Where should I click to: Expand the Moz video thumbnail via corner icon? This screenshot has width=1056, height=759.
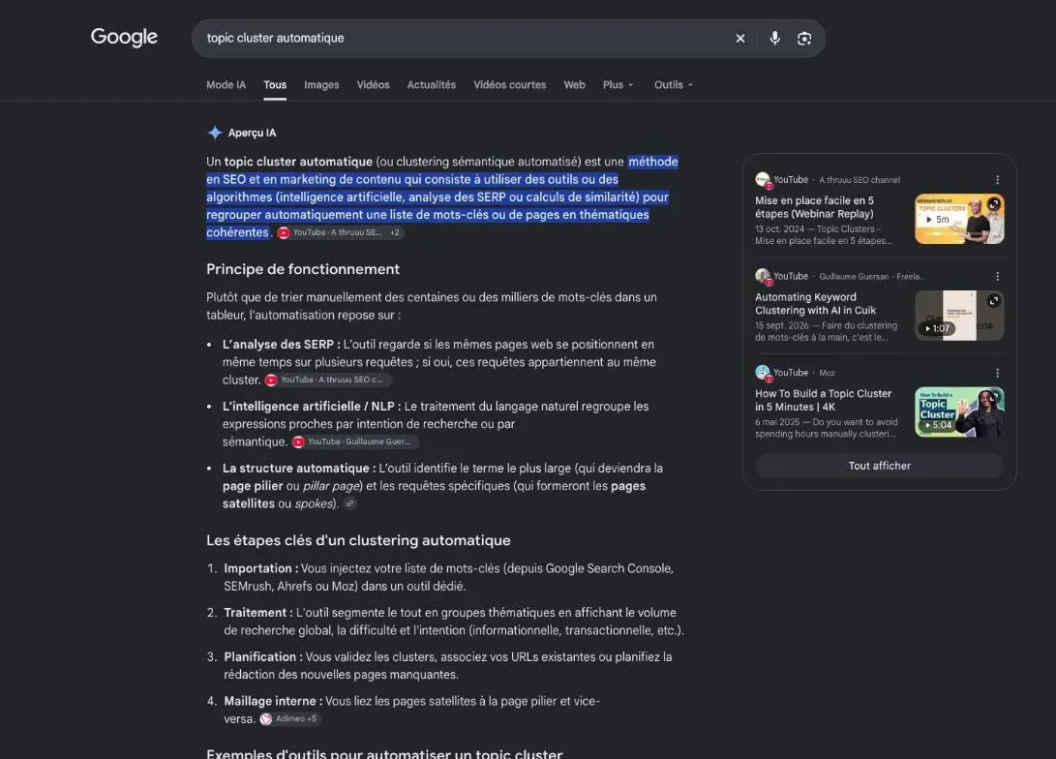point(994,397)
